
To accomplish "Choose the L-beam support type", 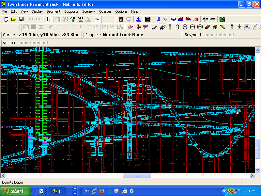I will point(155,27).
